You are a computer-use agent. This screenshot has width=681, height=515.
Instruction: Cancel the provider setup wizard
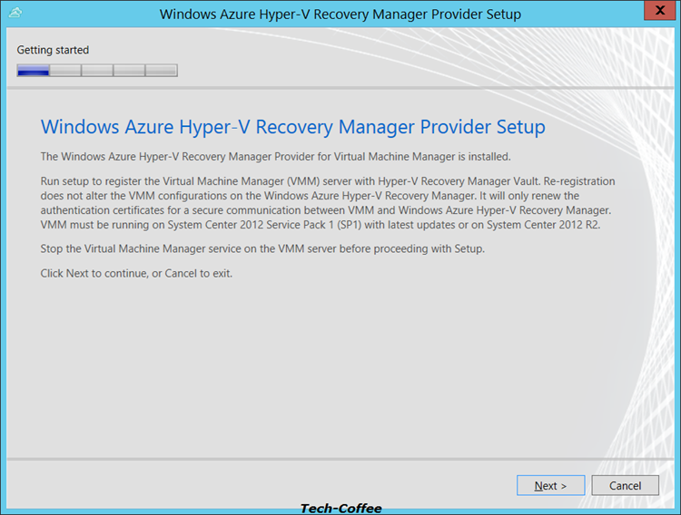pos(625,485)
